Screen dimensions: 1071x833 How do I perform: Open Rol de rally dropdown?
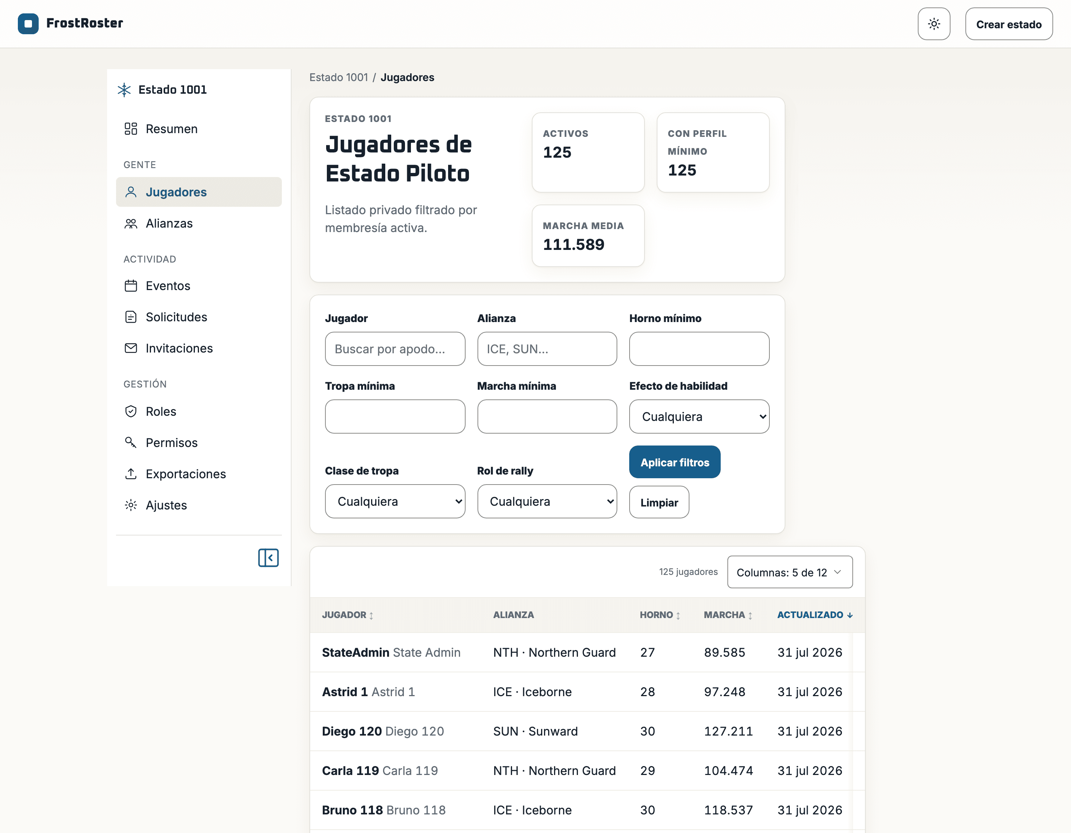pyautogui.click(x=547, y=502)
